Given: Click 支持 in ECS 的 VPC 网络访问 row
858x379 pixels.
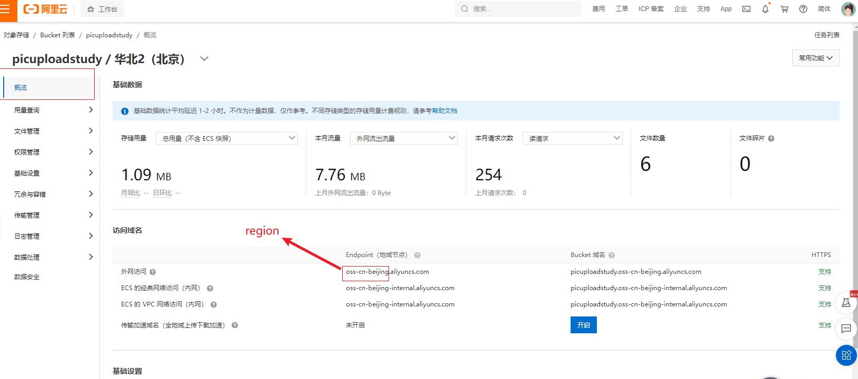Looking at the screenshot, I should tap(825, 304).
